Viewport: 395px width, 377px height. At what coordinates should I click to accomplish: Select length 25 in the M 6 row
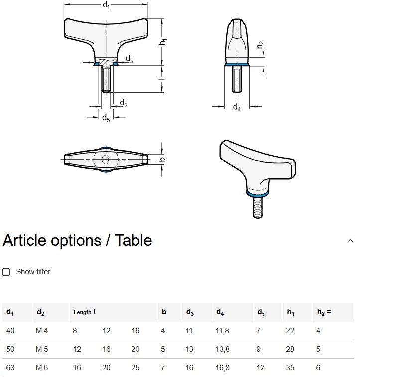(x=135, y=368)
